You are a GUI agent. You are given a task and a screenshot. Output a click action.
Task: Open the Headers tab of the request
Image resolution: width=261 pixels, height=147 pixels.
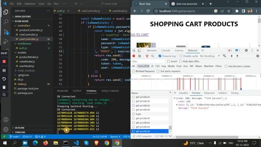[184, 93]
